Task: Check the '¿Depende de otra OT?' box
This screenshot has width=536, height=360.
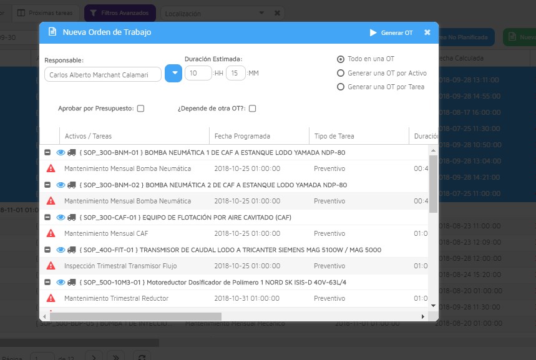Action: tap(252, 109)
